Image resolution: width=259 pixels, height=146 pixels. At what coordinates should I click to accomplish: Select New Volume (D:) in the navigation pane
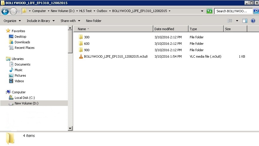(26, 103)
